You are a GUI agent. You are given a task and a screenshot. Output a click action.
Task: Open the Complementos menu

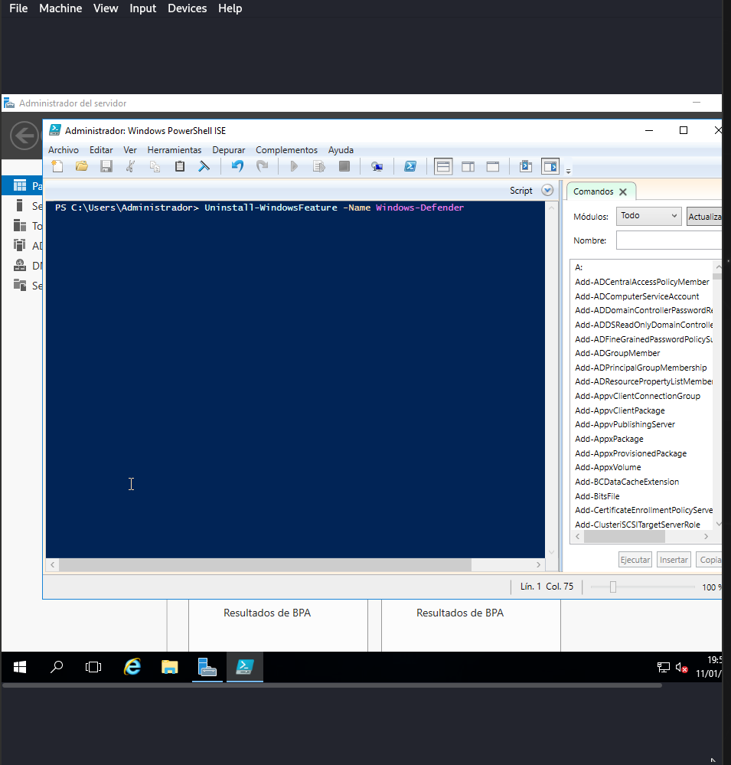(x=287, y=150)
